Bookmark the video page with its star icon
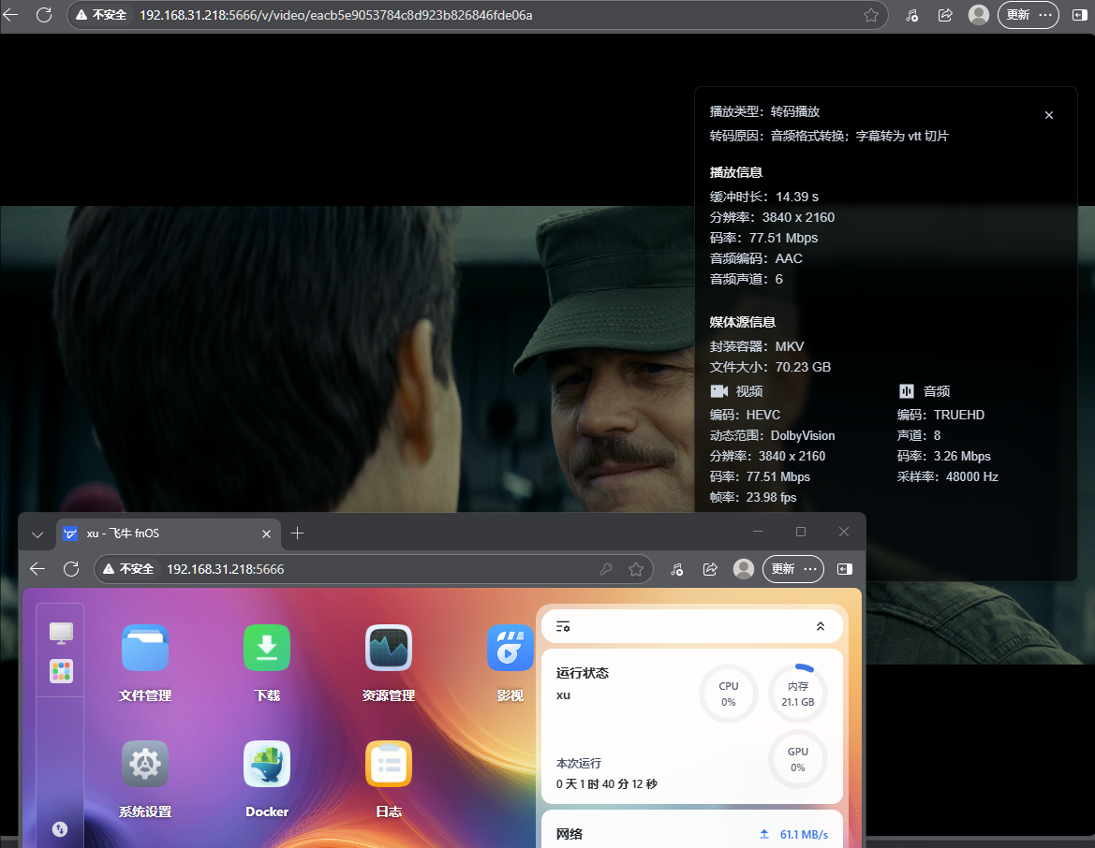 pos(871,15)
